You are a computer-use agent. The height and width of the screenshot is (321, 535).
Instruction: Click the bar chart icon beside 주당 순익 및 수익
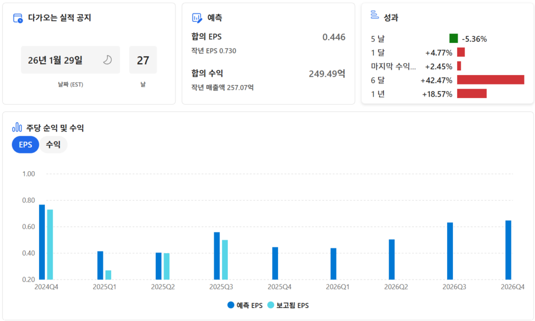coord(16,127)
